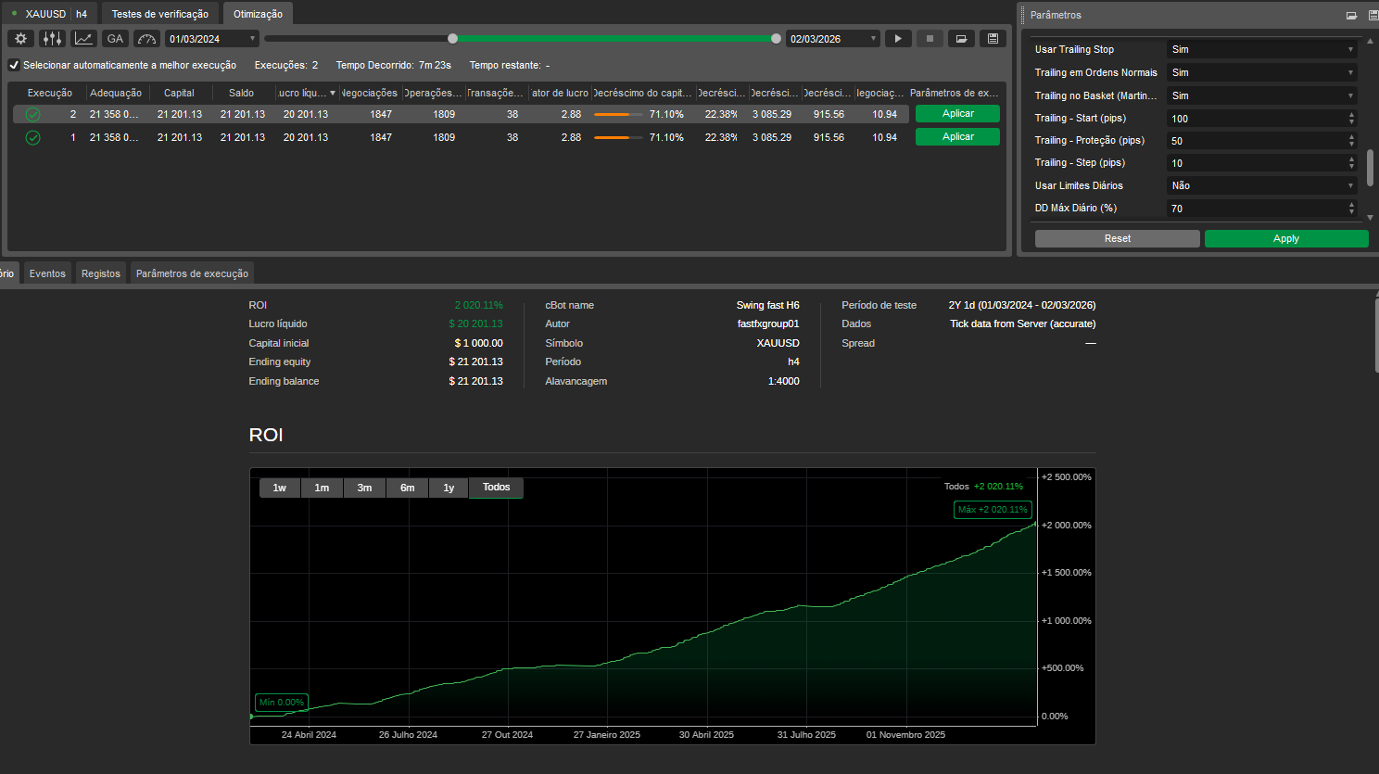Click Aplicar for execution 2 row
Viewport: 1379px width, 774px height.
tap(957, 114)
